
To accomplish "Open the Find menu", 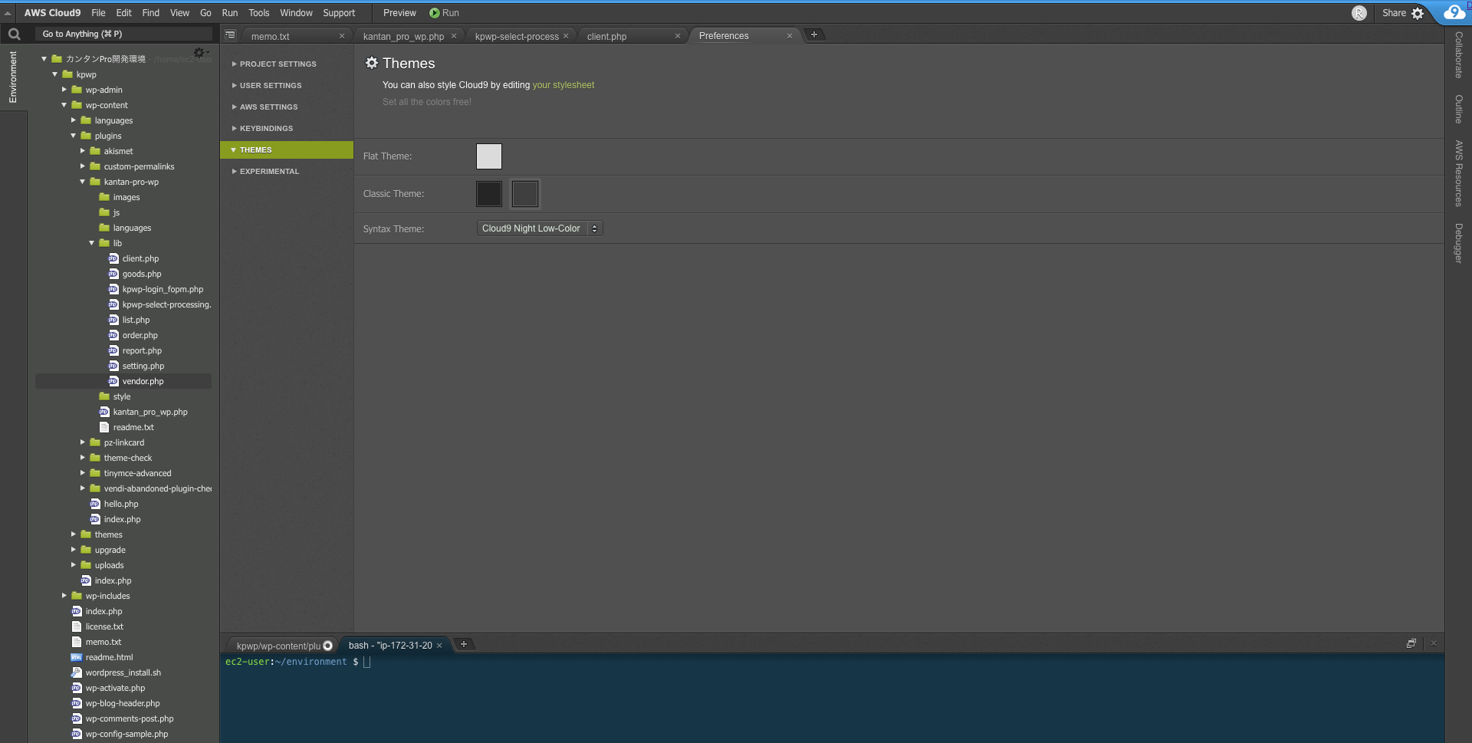I will coord(151,13).
